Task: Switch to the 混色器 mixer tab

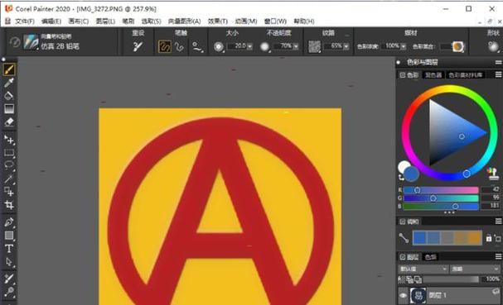Action: point(433,75)
